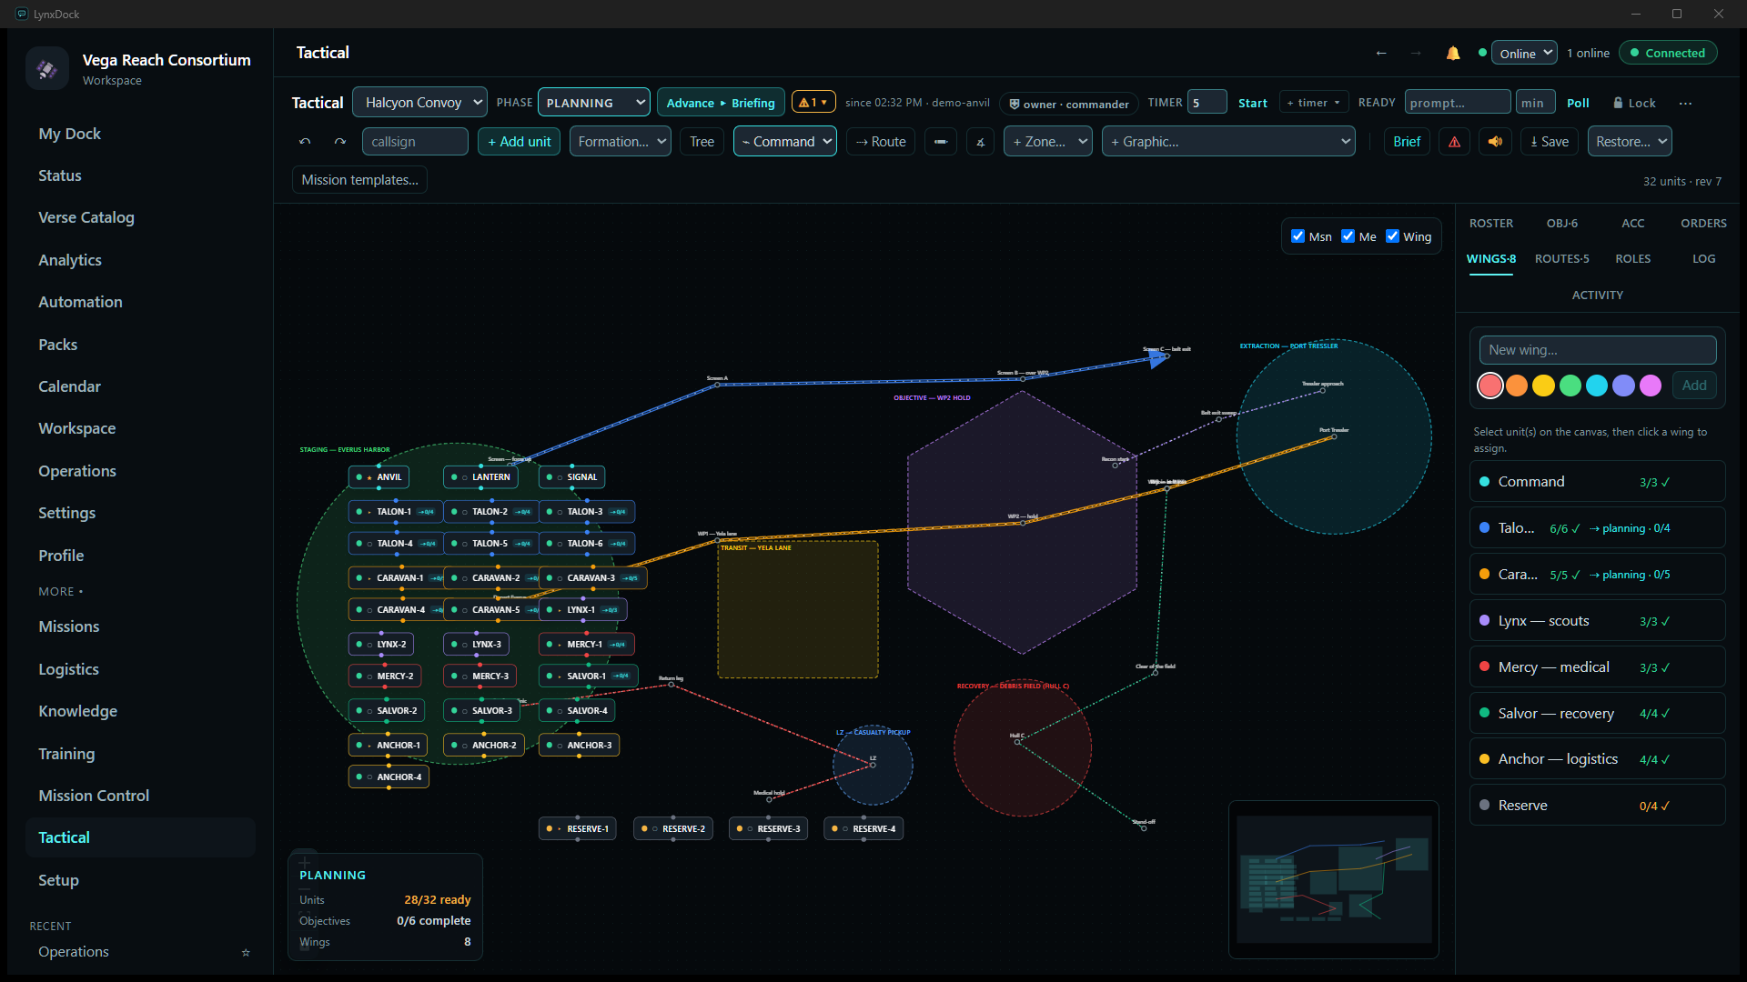Click the Add unit button

pyautogui.click(x=519, y=142)
